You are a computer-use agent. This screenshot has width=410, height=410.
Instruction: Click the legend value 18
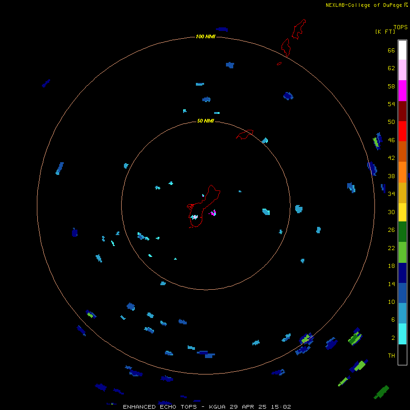click(391, 266)
